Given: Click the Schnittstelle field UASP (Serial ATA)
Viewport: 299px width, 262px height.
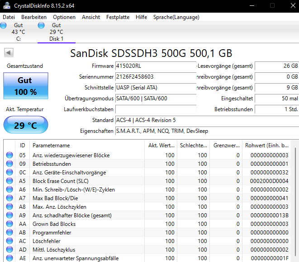Looking at the screenshot, I should (156, 88).
